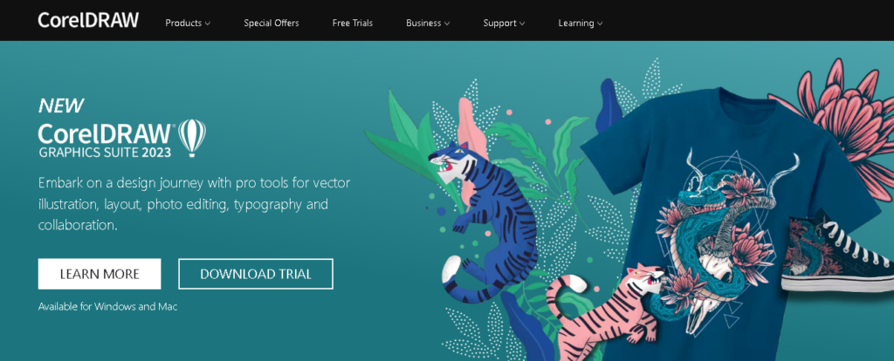Open the Business menu
The image size is (894, 361).
point(428,24)
